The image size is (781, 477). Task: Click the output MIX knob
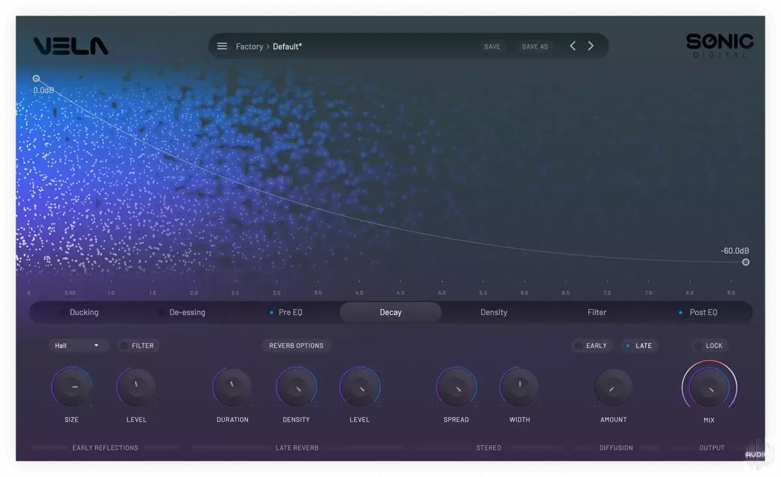click(x=709, y=388)
